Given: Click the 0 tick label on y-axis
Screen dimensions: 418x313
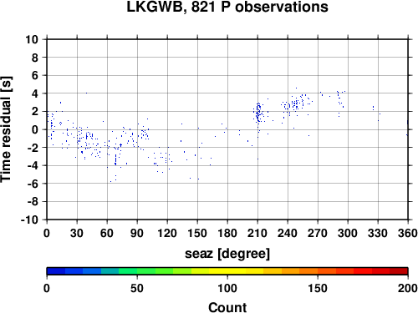Looking at the screenshot, I should (x=35, y=129).
